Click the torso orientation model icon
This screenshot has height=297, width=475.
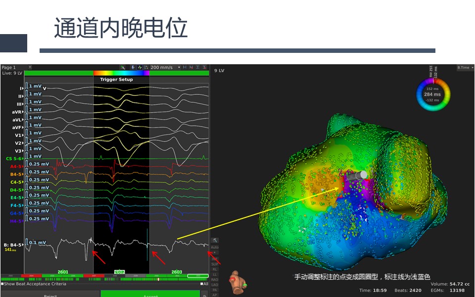[x=238, y=282]
